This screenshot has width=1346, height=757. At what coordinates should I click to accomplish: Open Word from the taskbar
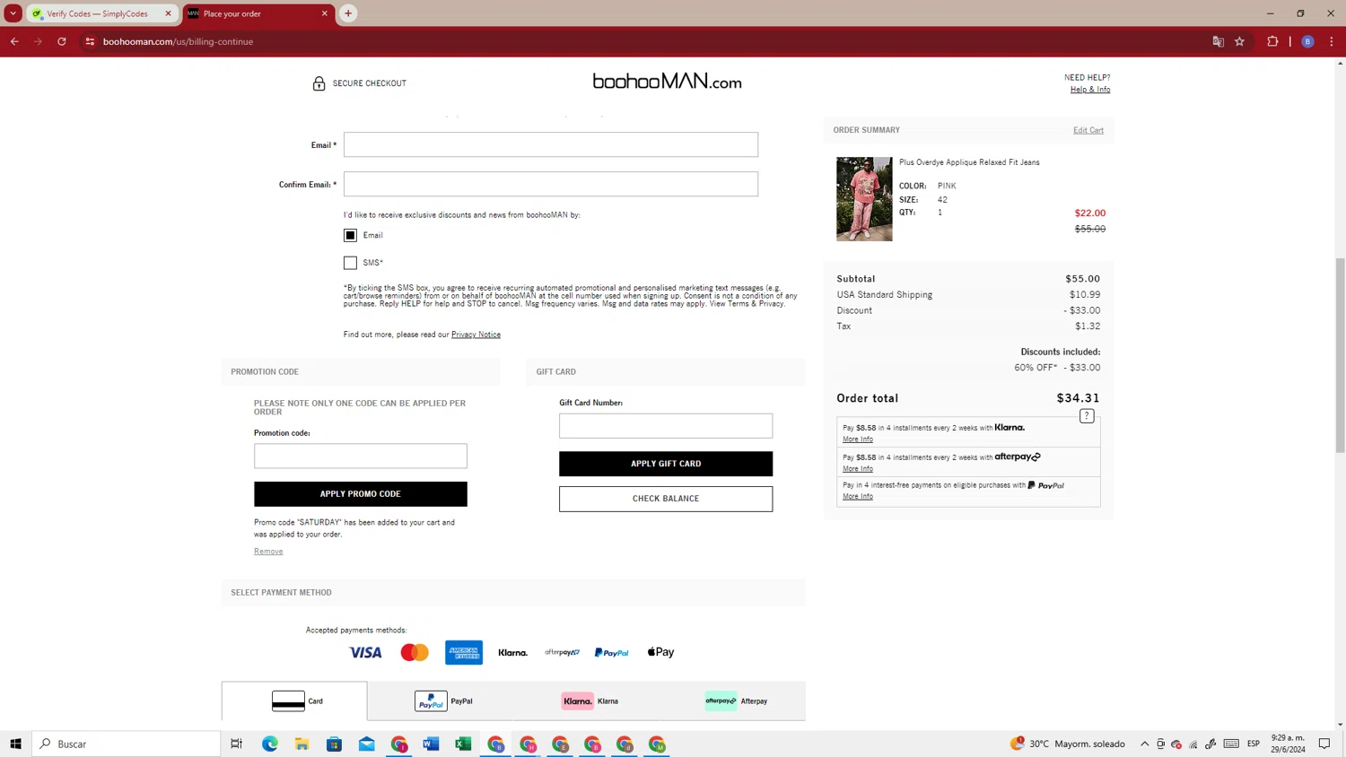[x=432, y=744]
